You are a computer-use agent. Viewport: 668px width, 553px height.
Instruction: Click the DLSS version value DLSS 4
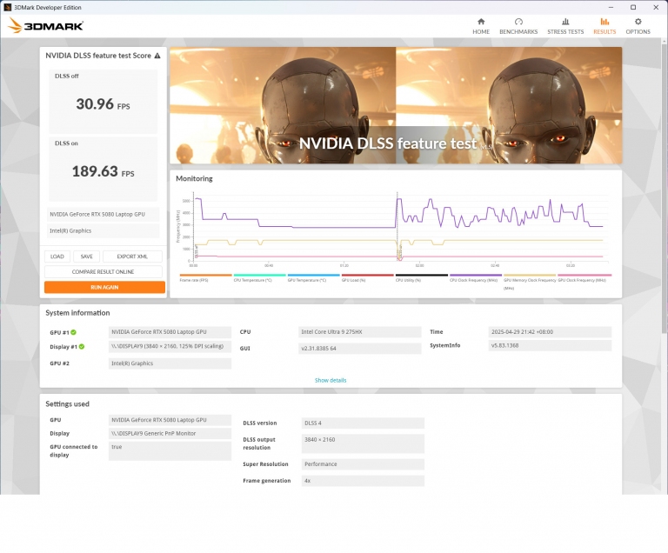363,423
